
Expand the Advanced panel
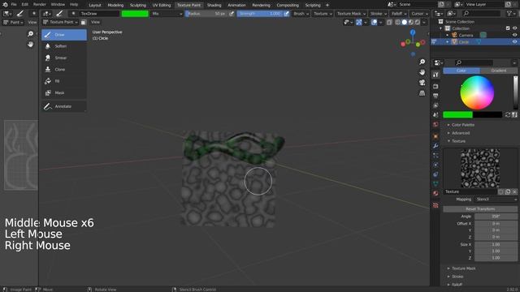point(461,133)
